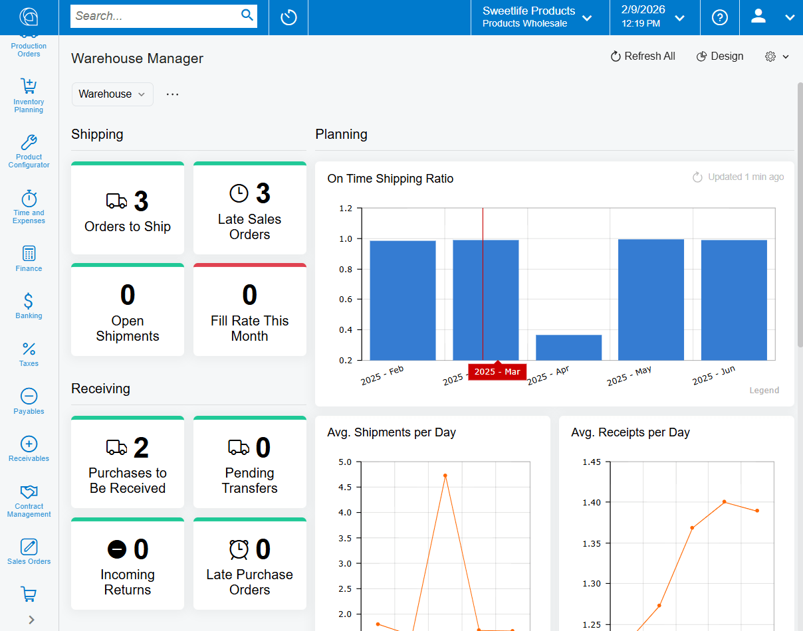Open the Production Orders module
The image size is (803, 631).
point(29,37)
